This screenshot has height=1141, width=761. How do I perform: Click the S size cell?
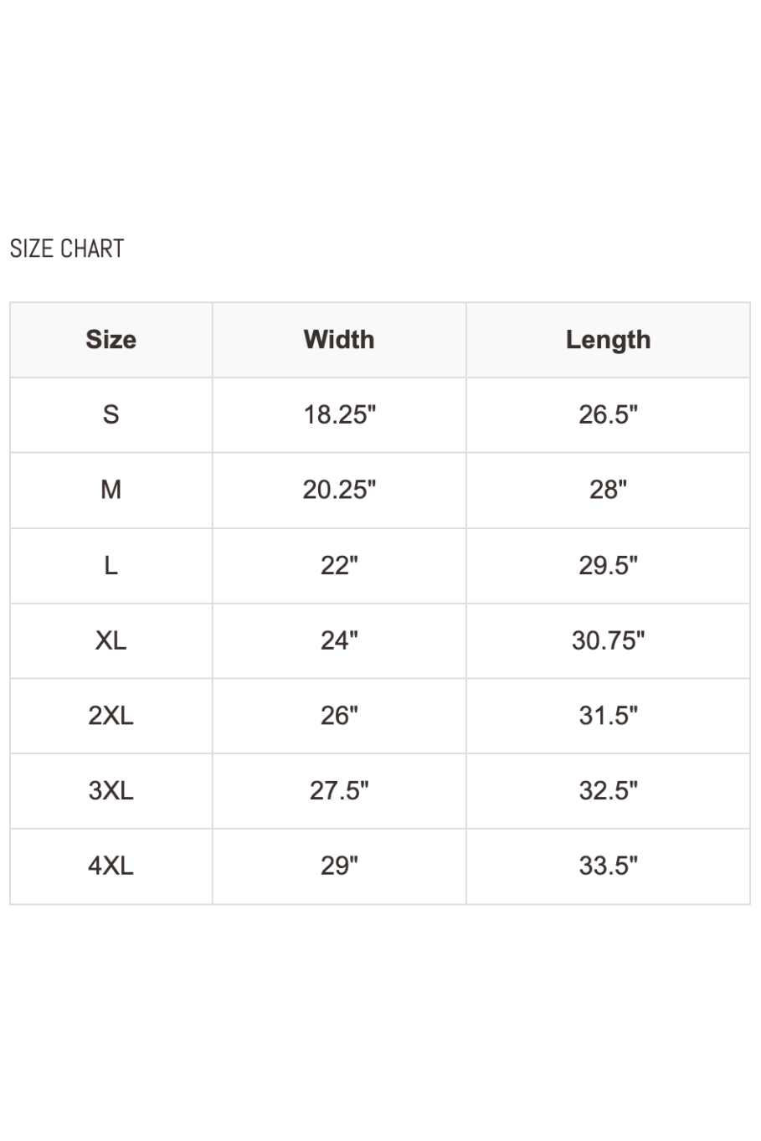coord(111,414)
